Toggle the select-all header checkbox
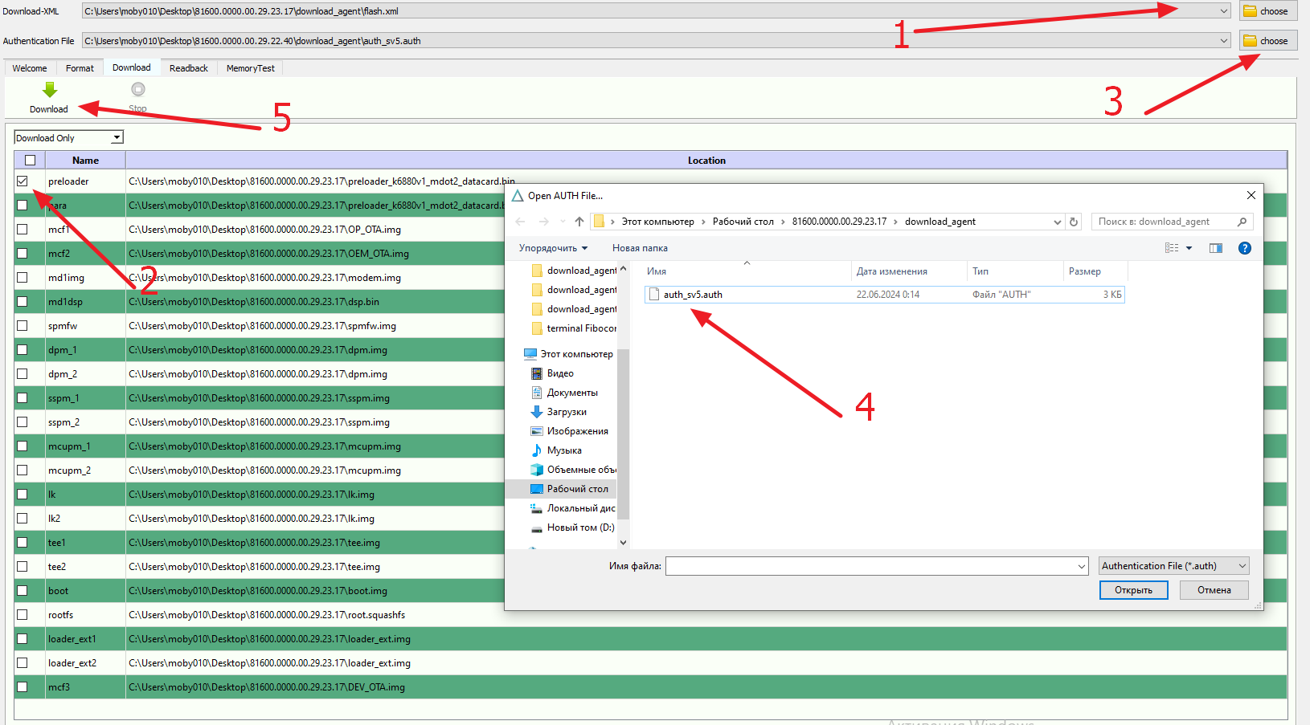The width and height of the screenshot is (1310, 725). point(31,161)
